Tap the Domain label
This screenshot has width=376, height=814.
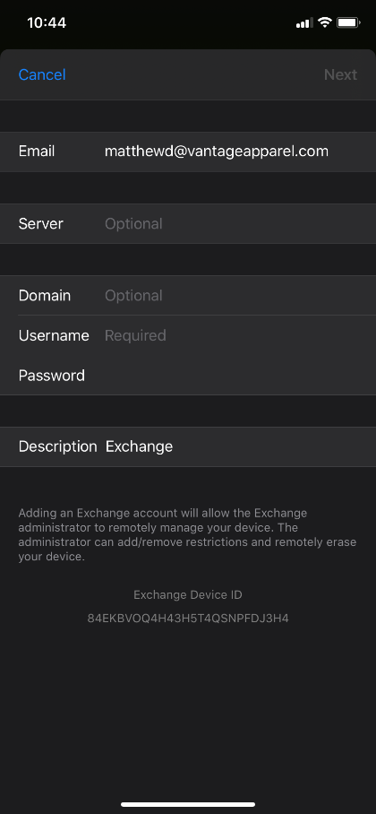pyautogui.click(x=45, y=295)
